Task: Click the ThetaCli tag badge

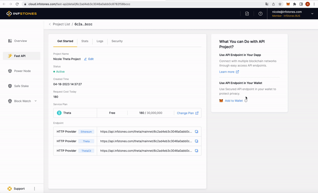Action: click(86, 151)
